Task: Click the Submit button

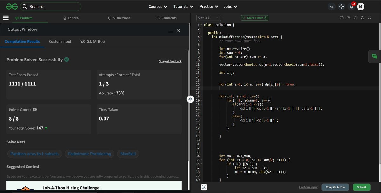Action: [362, 187]
